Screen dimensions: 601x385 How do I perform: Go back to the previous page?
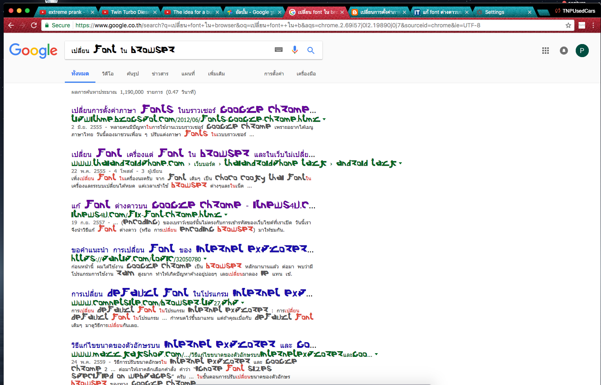pos(11,25)
